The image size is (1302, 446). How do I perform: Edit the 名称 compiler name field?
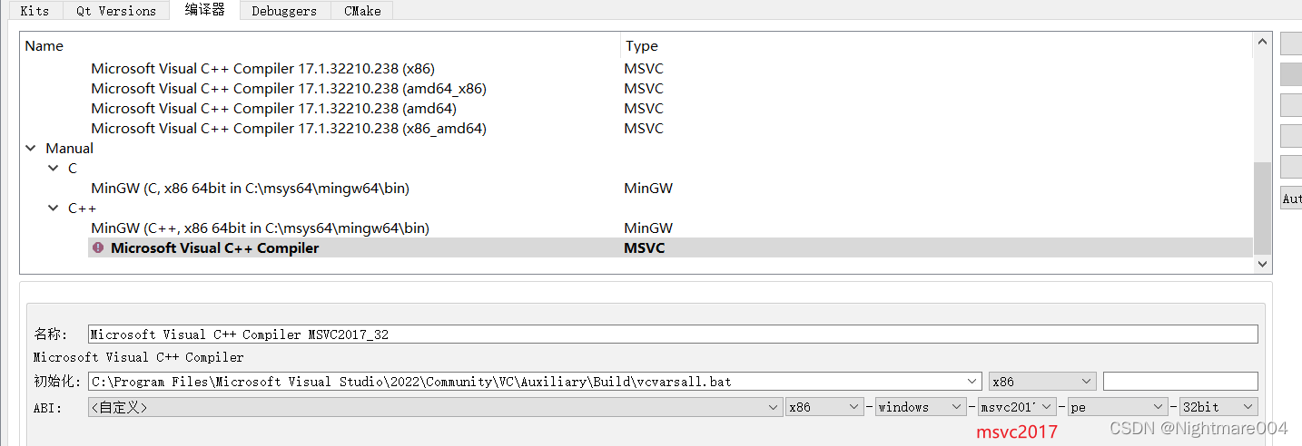673,334
